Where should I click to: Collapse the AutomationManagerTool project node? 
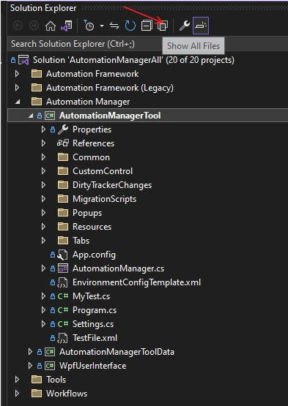tap(31, 116)
